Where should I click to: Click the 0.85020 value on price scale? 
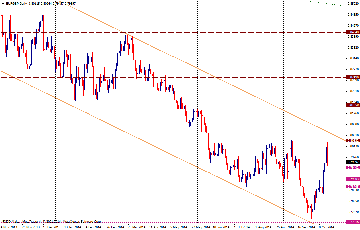click(353, 4)
